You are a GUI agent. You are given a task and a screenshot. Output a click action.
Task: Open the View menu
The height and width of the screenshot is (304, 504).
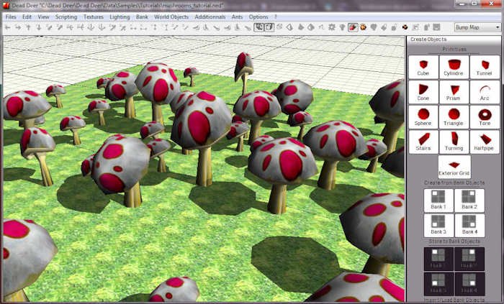(x=44, y=17)
